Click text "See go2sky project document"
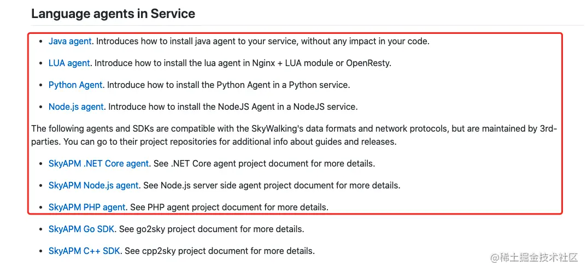587x272 pixels. point(179,229)
